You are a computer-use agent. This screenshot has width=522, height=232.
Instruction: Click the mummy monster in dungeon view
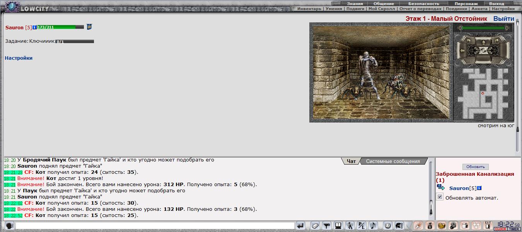pyautogui.click(x=368, y=75)
